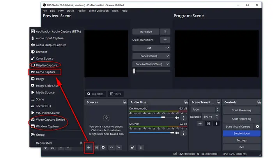The width and height of the screenshot is (273, 158).
Task: Pop out the Controls dock
Action: [259, 102]
